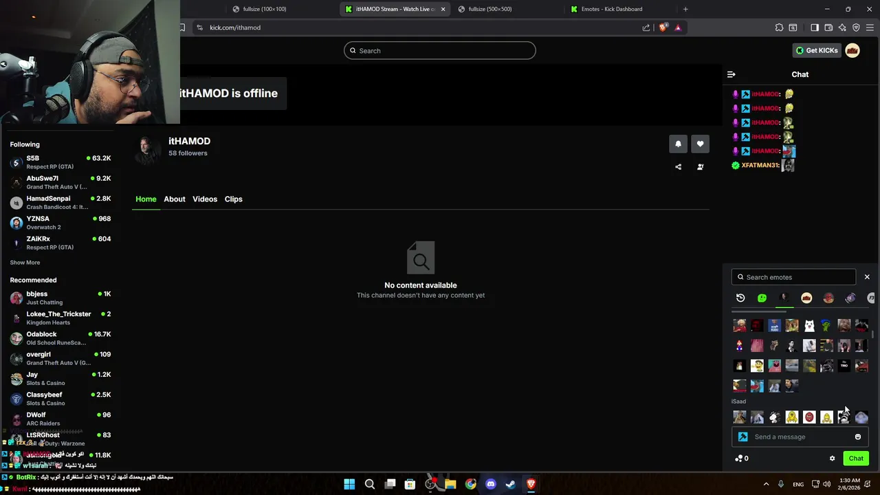The width and height of the screenshot is (880, 495).
Task: Open Odablock recommended channel
Action: tap(60, 338)
